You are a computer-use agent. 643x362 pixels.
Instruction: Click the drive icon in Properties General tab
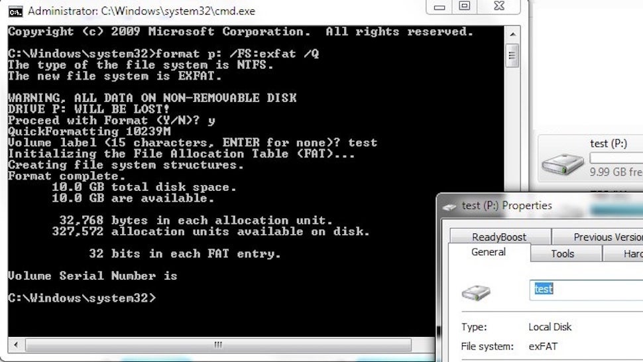click(476, 292)
